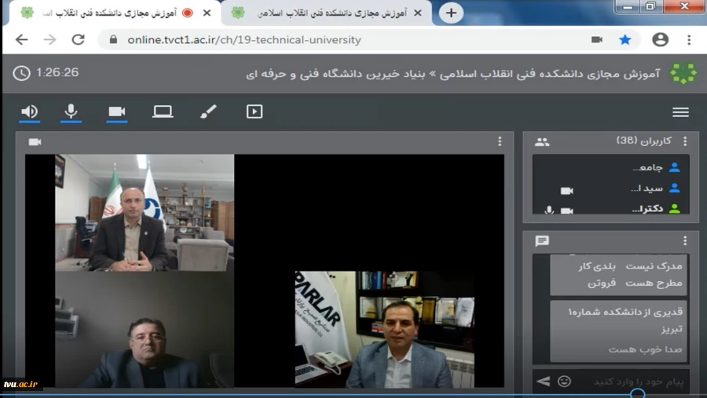Open the emoji picker in chat

tap(564, 382)
